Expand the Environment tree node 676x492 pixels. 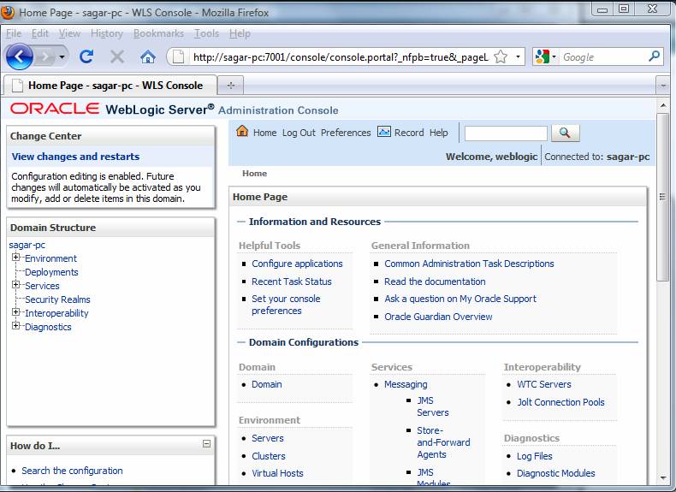(16, 258)
